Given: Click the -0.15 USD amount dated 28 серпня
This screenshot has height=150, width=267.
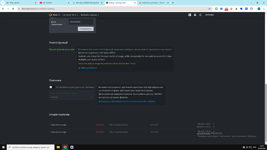Looking at the screenshot, I should pyautogui.click(x=99, y=125).
